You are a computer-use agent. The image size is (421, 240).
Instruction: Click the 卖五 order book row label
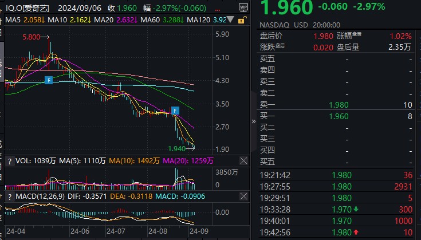coord(267,58)
